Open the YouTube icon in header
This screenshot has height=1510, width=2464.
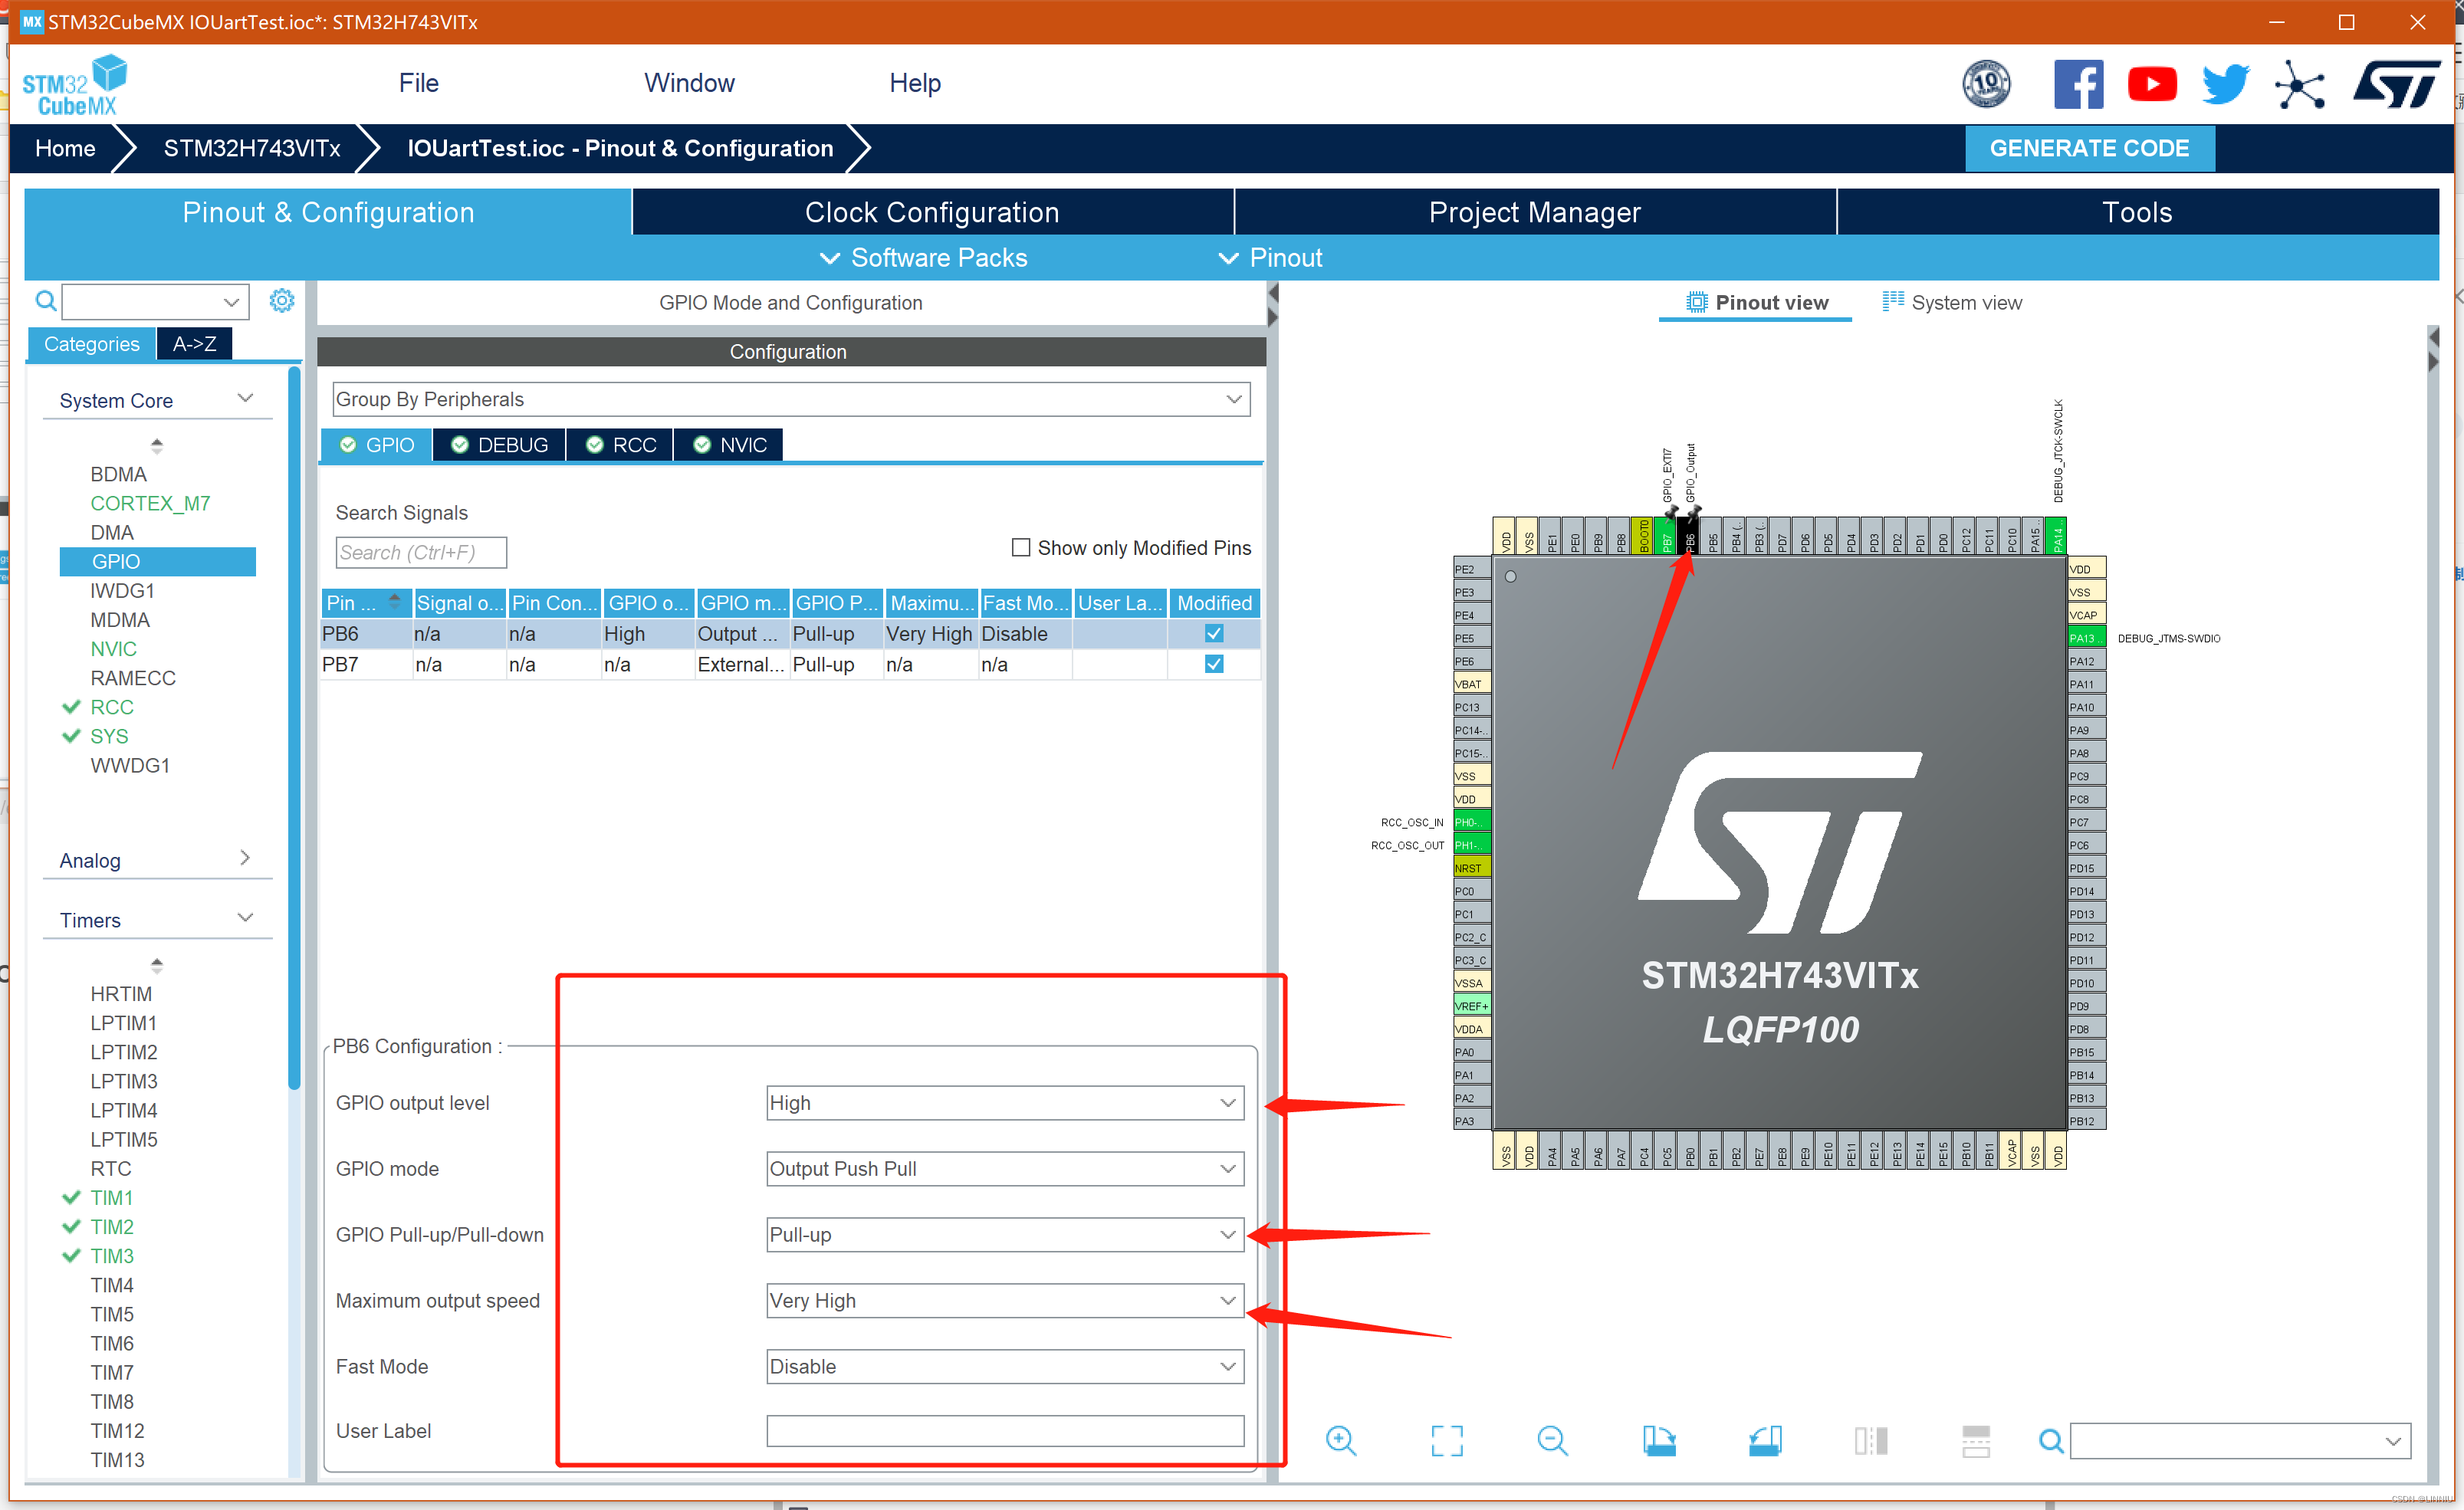click(2151, 84)
